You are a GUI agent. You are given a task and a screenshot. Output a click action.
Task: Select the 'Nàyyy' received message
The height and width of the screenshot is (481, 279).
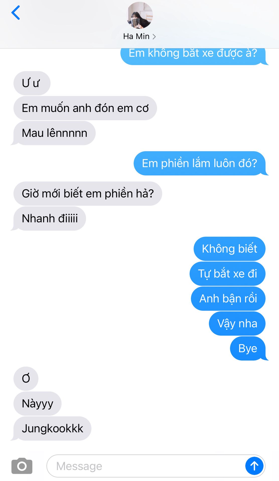point(37,403)
